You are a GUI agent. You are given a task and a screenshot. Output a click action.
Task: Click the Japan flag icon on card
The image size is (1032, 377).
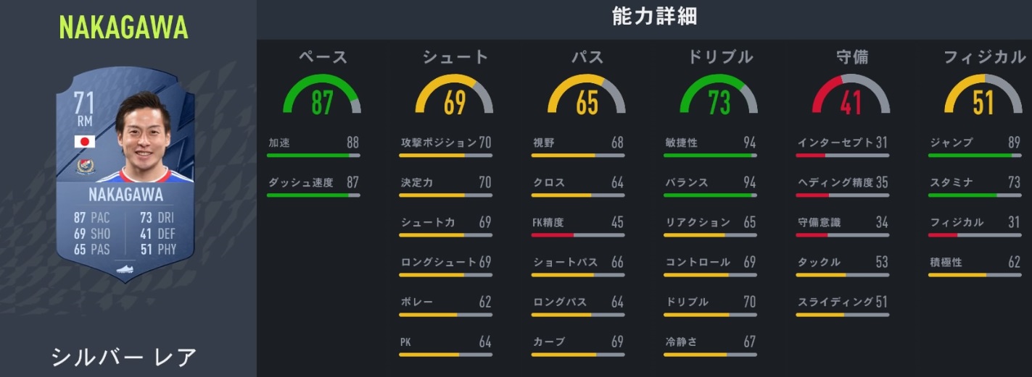pyautogui.click(x=84, y=142)
